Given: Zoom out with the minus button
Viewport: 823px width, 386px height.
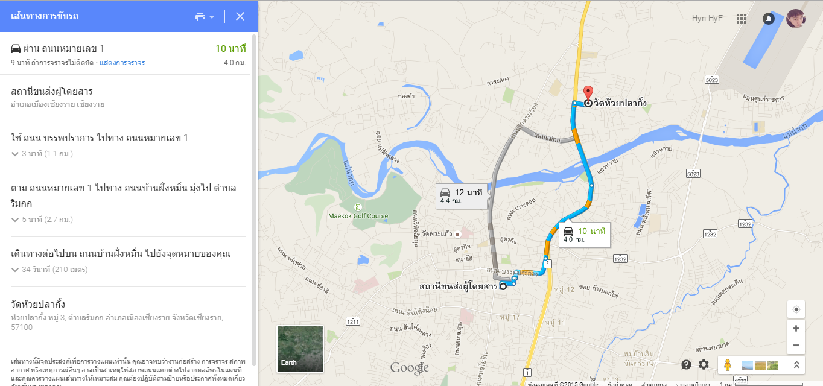Looking at the screenshot, I should (x=796, y=346).
